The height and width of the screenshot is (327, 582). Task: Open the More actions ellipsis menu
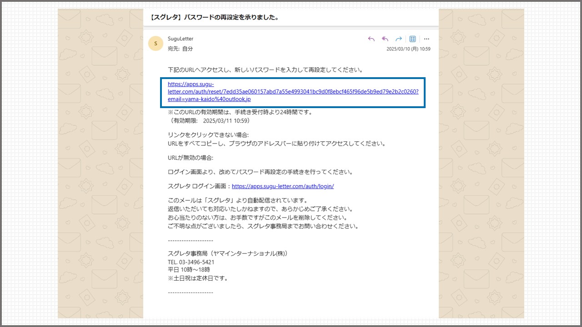(x=426, y=39)
